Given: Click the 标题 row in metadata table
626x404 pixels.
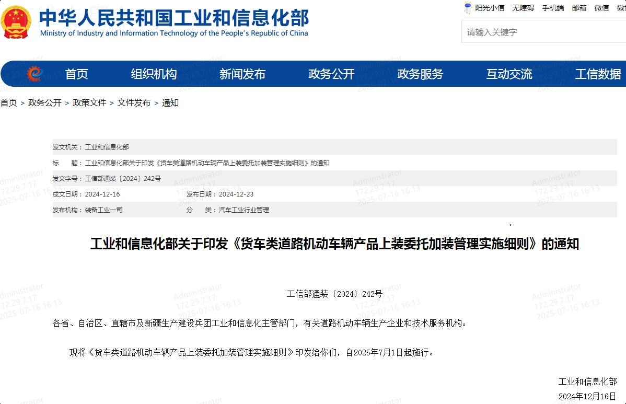Looking at the screenshot, I should click(x=334, y=163).
